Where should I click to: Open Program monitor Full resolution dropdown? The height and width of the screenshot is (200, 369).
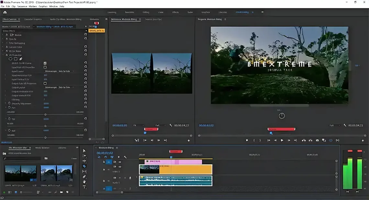(335, 126)
